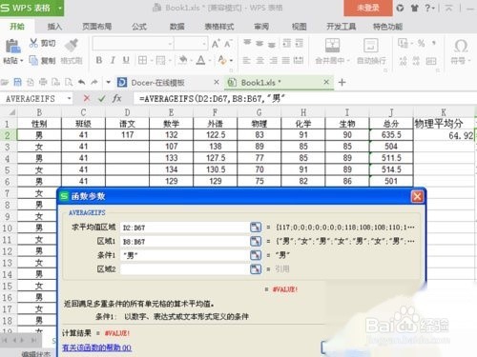Click the 条件1 input field

184,255
